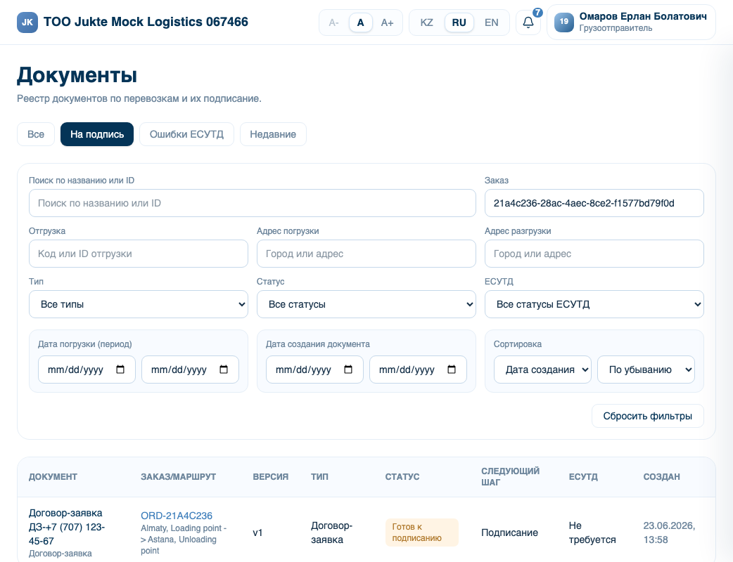
Task: Select normal font size A
Action: point(360,22)
